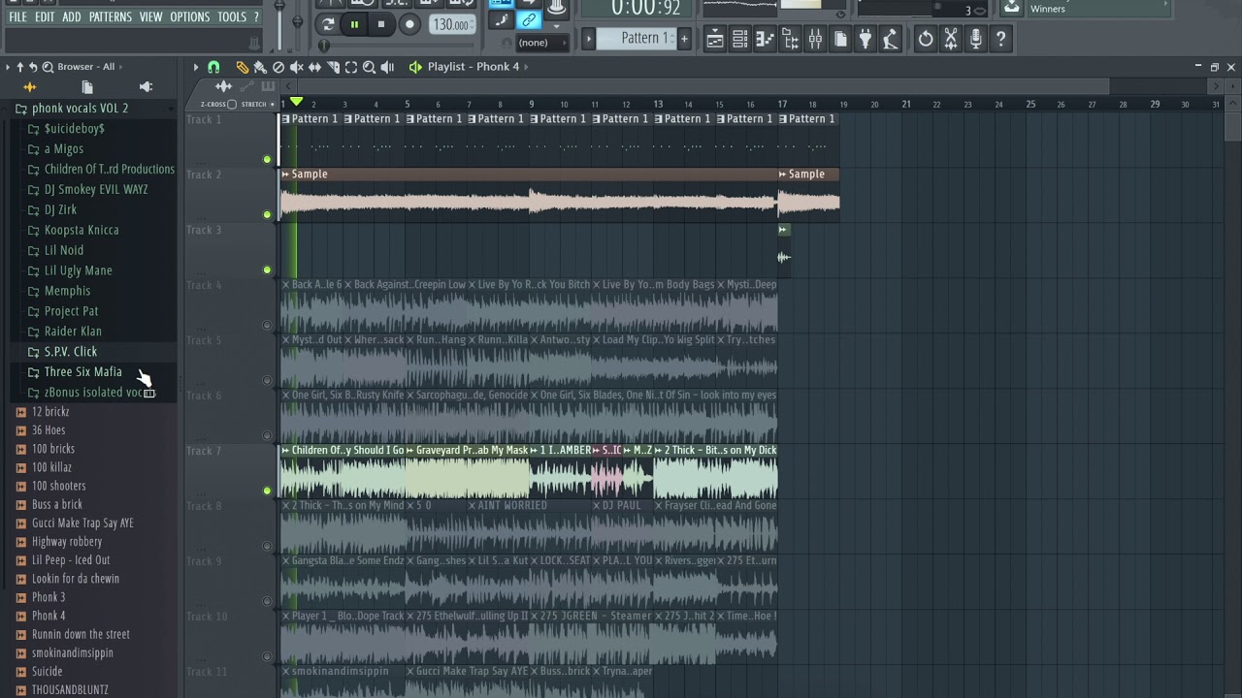Viewport: 1242px width, 698px height.
Task: Toggle Playlist snap magnet
Action: [x=213, y=67]
